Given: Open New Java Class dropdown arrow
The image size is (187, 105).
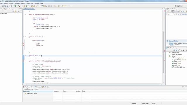Looking at the screenshot, I should [29, 6].
